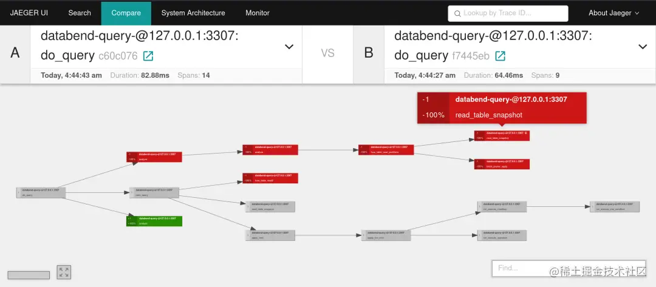Image resolution: width=656 pixels, height=287 pixels.
Task: Select the grey read_table_snapshot node
Action: click(x=270, y=206)
